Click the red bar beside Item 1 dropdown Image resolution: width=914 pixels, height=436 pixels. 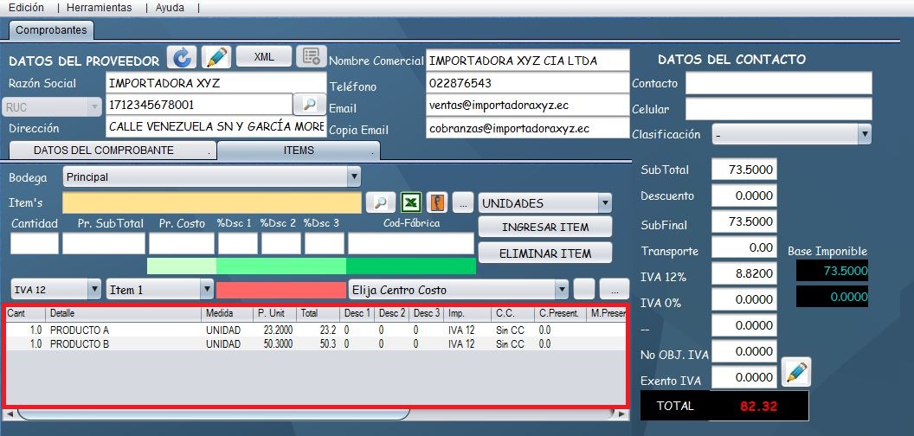pyautogui.click(x=280, y=290)
